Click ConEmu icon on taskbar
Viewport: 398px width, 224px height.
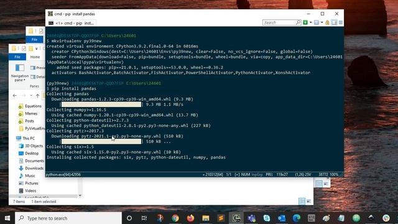[236, 218]
